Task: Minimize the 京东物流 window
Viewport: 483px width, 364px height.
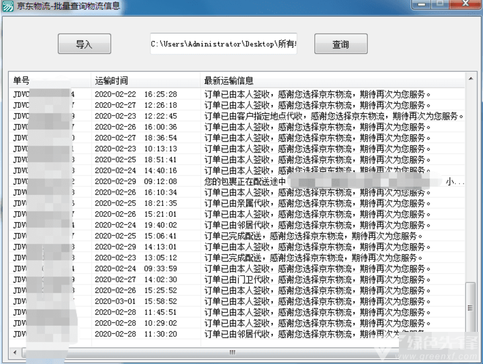Action: 422,4
